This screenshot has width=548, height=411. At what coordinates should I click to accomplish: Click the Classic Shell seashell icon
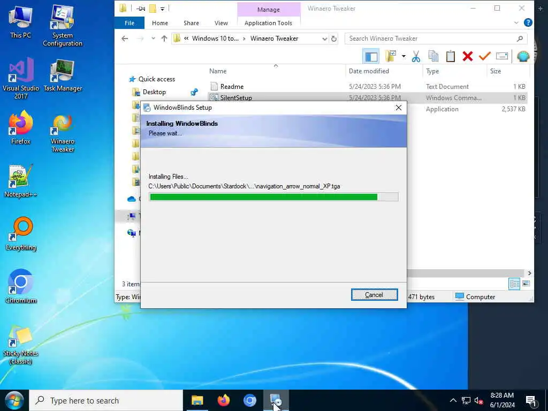[x=523, y=56]
